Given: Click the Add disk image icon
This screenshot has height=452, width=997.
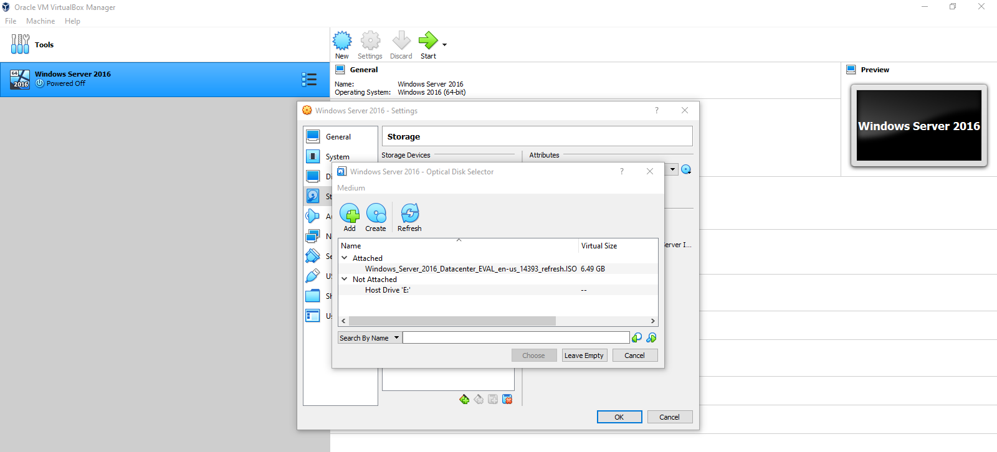Looking at the screenshot, I should coord(350,214).
